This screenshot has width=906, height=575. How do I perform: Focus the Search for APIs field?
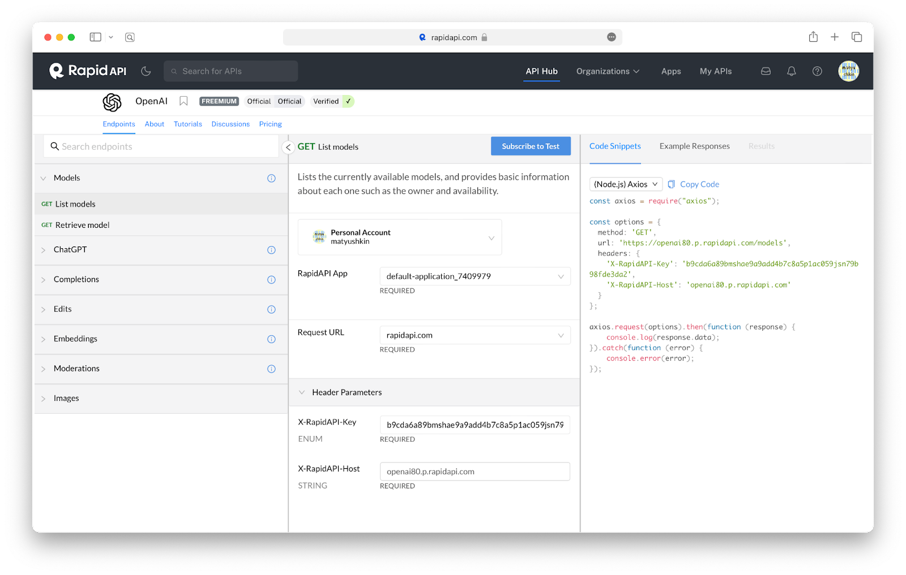[231, 71]
